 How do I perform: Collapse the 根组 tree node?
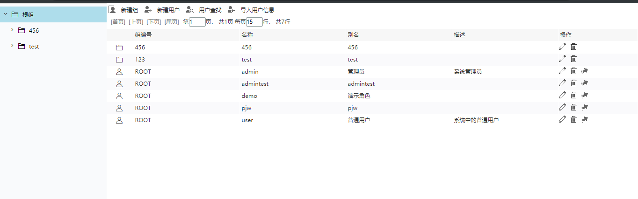point(6,14)
